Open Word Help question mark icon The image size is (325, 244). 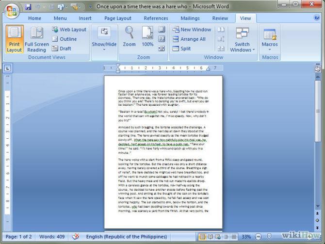pos(317,17)
